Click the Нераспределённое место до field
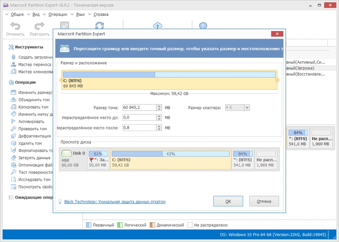339x242 pixels. 140,117
